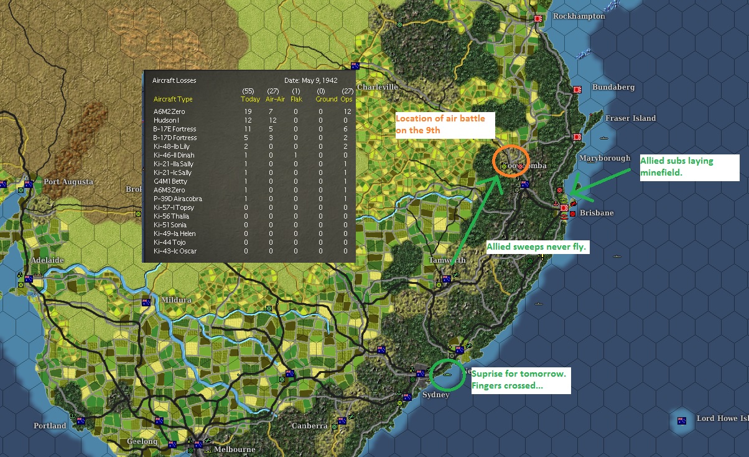The image size is (749, 457).
Task: Click the Ki-21-Ic Sally row
Action: tap(251, 172)
